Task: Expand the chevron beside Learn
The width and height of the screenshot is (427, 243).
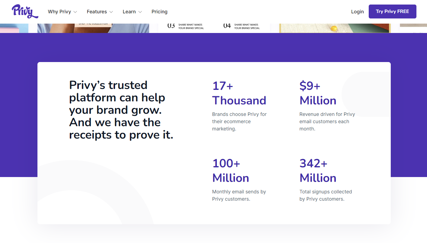Action: pyautogui.click(x=140, y=12)
